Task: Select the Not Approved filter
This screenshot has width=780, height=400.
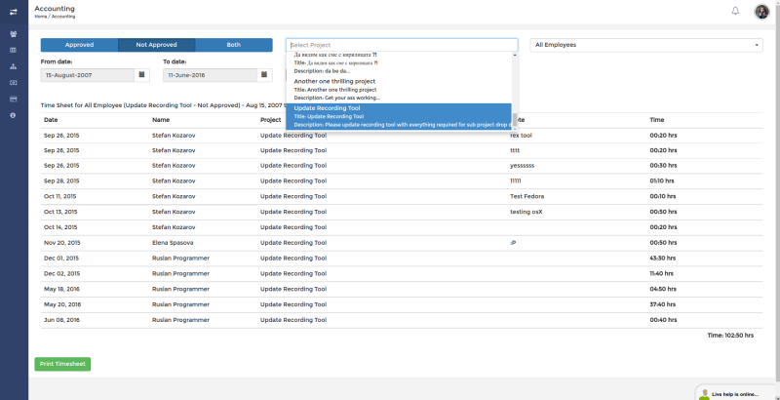Action: [x=157, y=45]
